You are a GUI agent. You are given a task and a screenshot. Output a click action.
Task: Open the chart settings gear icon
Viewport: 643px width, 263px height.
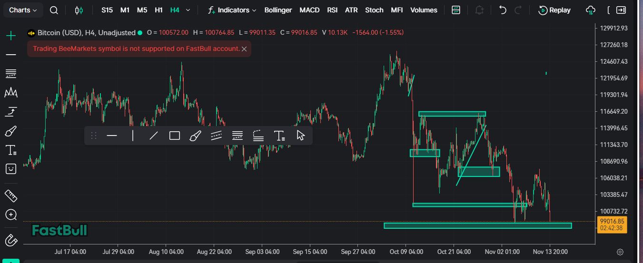tap(620, 252)
